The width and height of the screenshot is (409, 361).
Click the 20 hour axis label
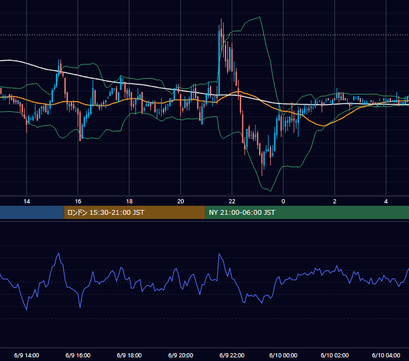click(x=180, y=202)
